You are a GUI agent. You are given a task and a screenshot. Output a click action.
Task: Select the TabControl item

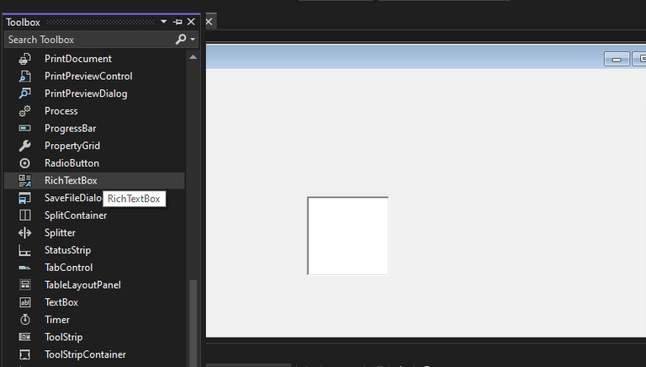(94, 268)
